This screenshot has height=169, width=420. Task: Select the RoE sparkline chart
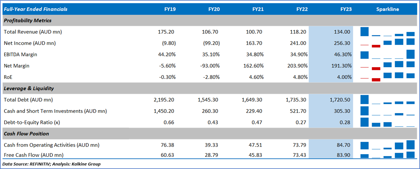pyautogui.click(x=388, y=77)
